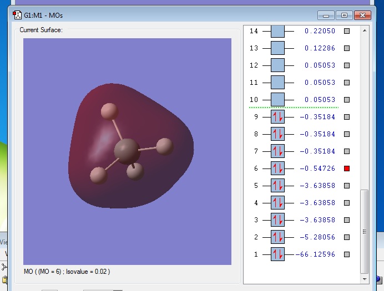Click energy value -66.12596
384x291 pixels.
pyautogui.click(x=315, y=254)
